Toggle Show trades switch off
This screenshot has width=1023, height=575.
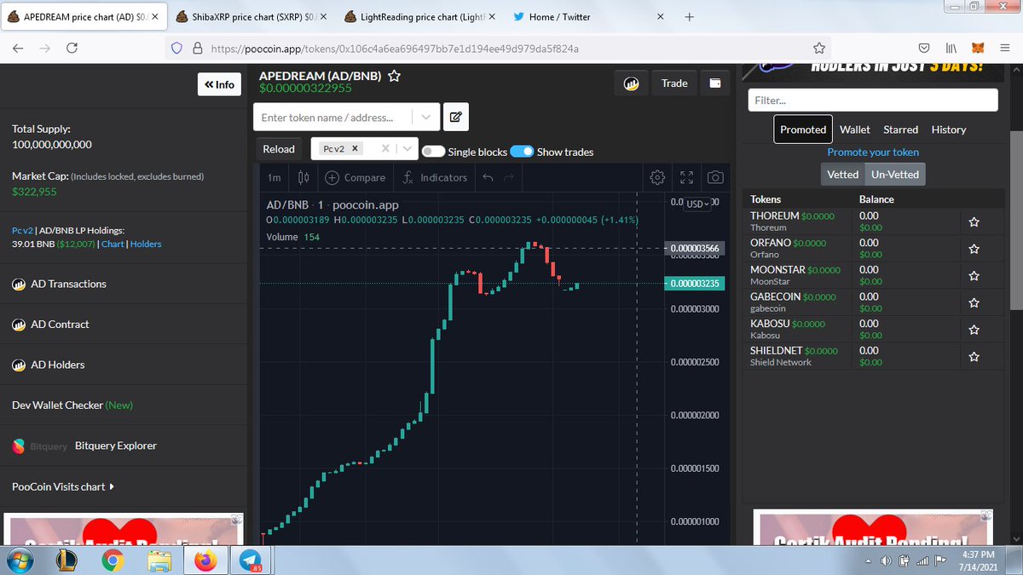point(522,152)
